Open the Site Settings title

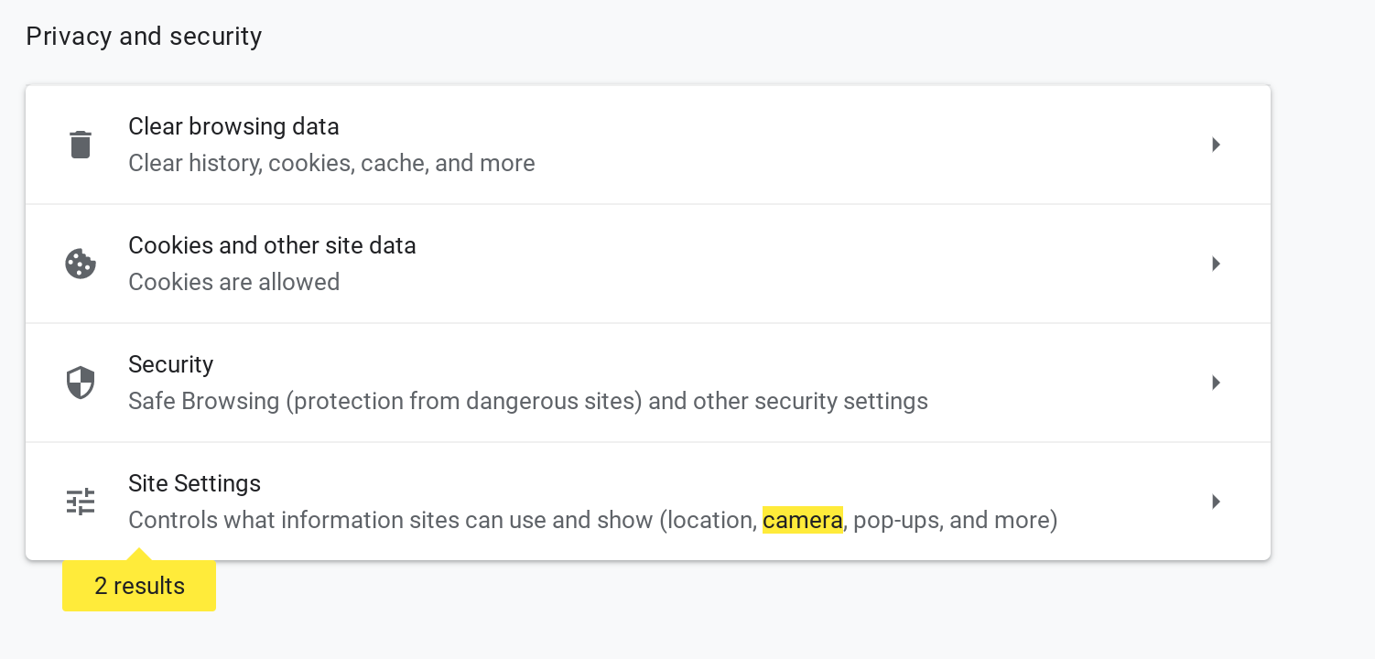coord(194,483)
